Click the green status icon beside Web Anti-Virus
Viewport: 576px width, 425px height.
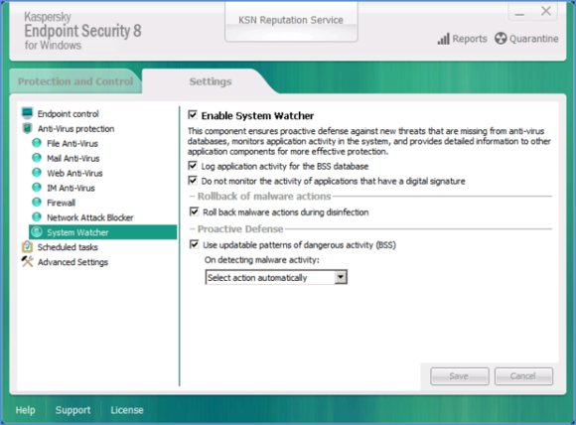click(x=37, y=172)
